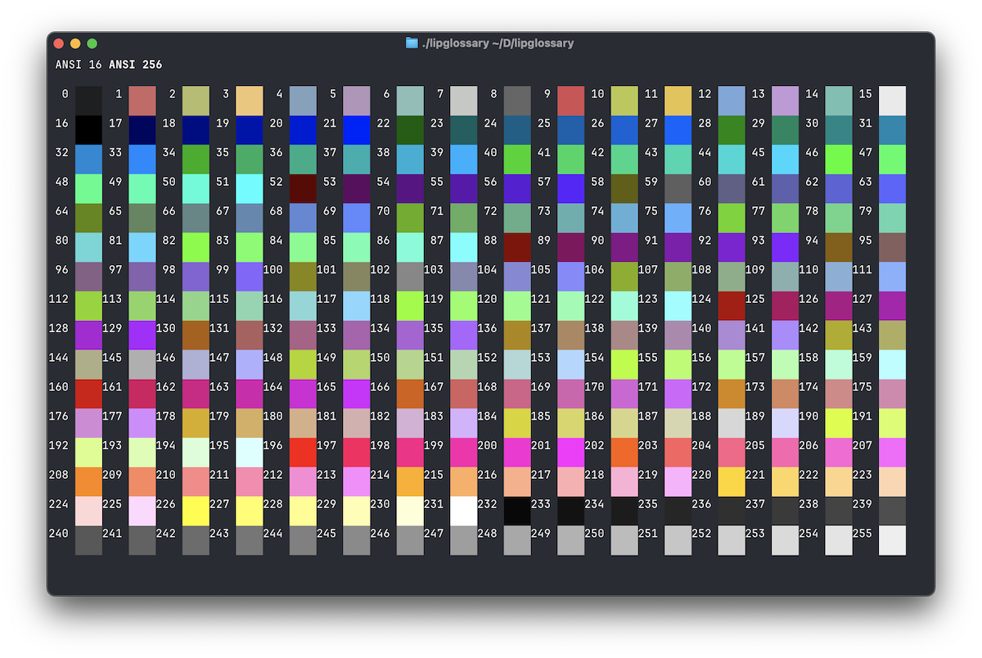Select the white swatch labeled 15
This screenshot has height=658, width=982.
click(892, 101)
